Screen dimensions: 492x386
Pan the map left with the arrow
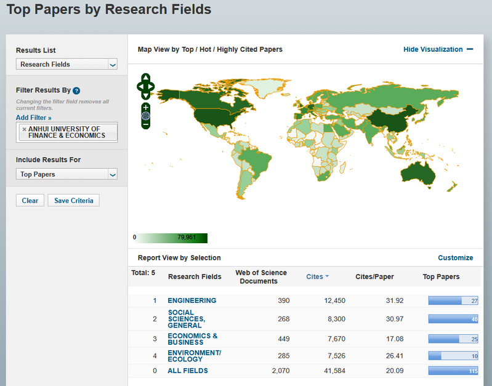(x=140, y=87)
